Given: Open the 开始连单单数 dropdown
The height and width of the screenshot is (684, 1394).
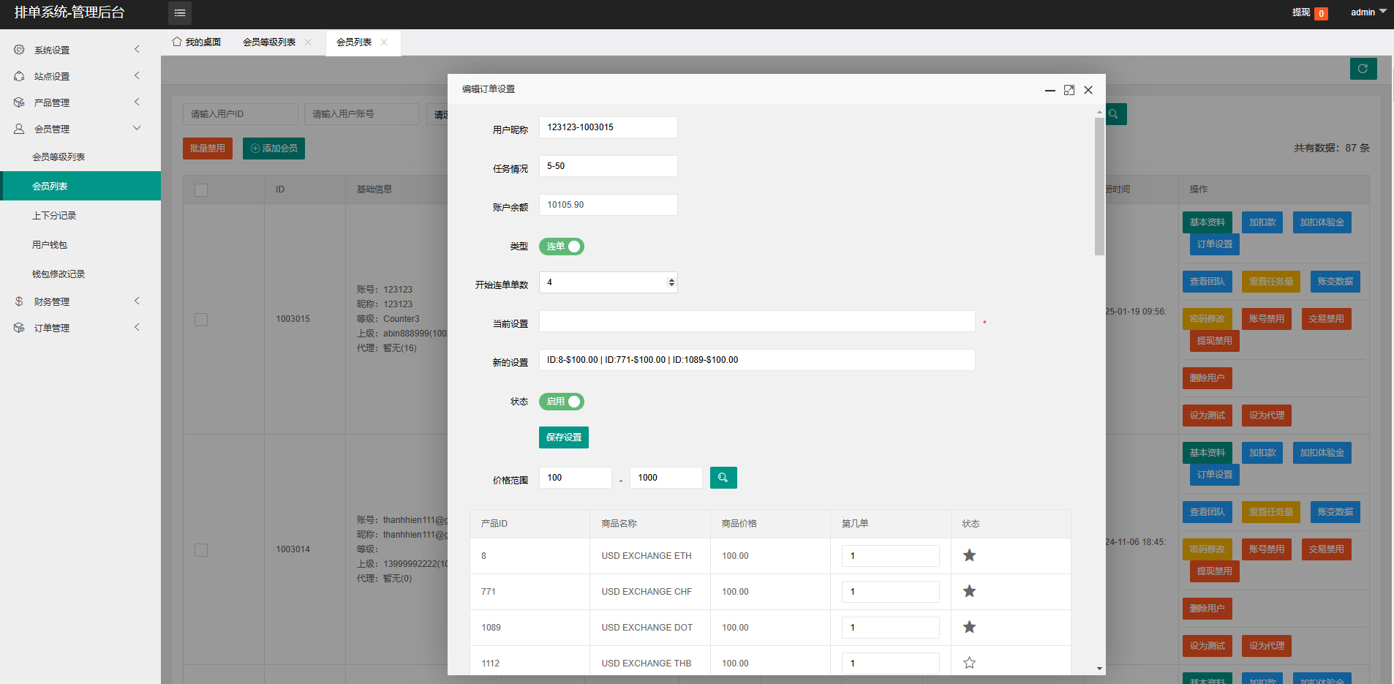Looking at the screenshot, I should 608,282.
